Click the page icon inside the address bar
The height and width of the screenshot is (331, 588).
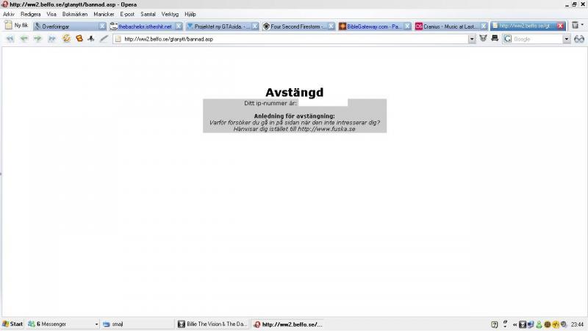coord(118,39)
